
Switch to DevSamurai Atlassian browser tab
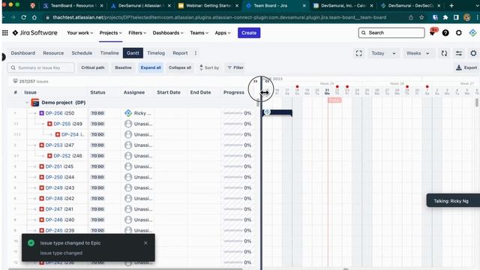(x=141, y=5)
